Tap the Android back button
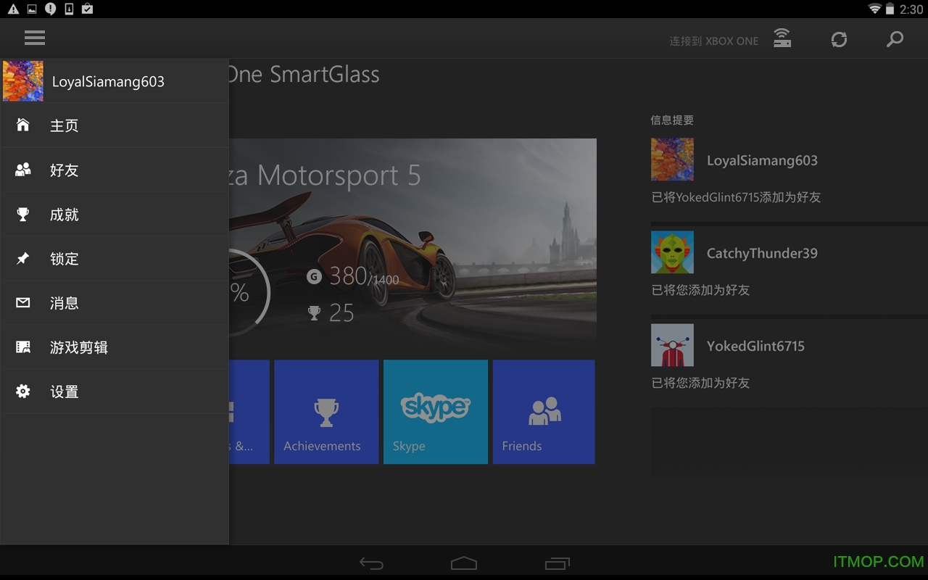The image size is (928, 580). pos(371,563)
